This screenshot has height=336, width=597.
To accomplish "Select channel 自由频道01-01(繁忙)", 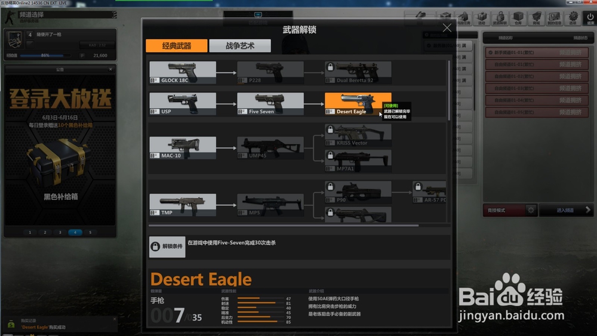I will [x=537, y=64].
